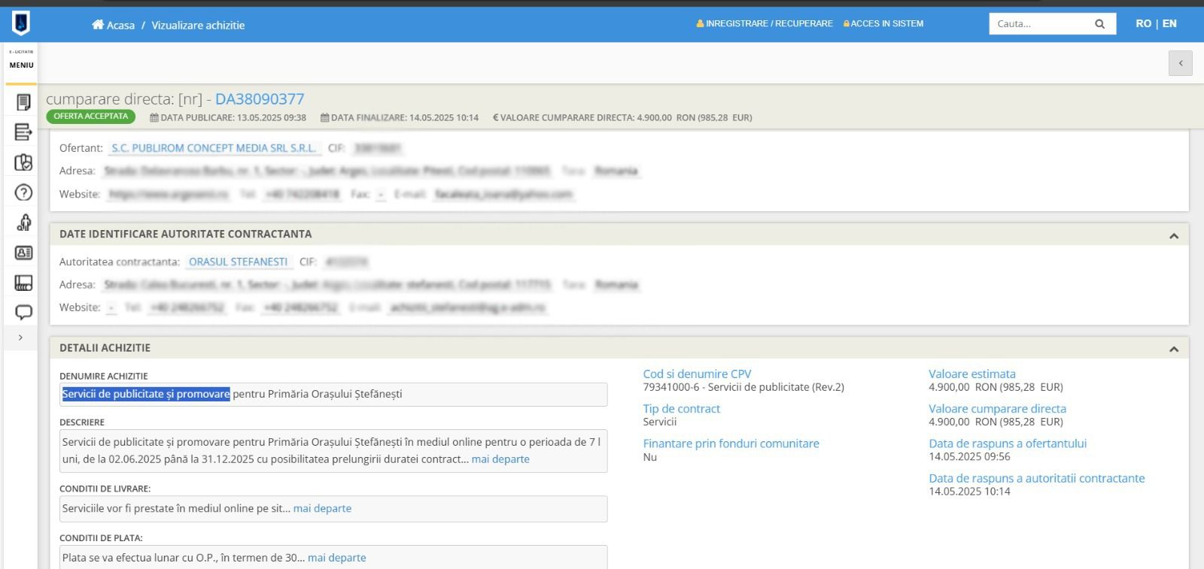Click the list-with-arrow sidebar icon
Image resolution: width=1204 pixels, height=569 pixels.
point(23,132)
